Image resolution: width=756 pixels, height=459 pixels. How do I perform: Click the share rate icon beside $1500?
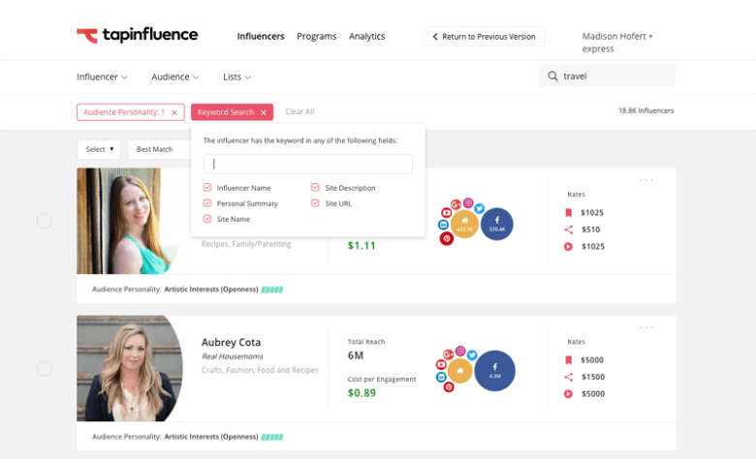pos(568,377)
